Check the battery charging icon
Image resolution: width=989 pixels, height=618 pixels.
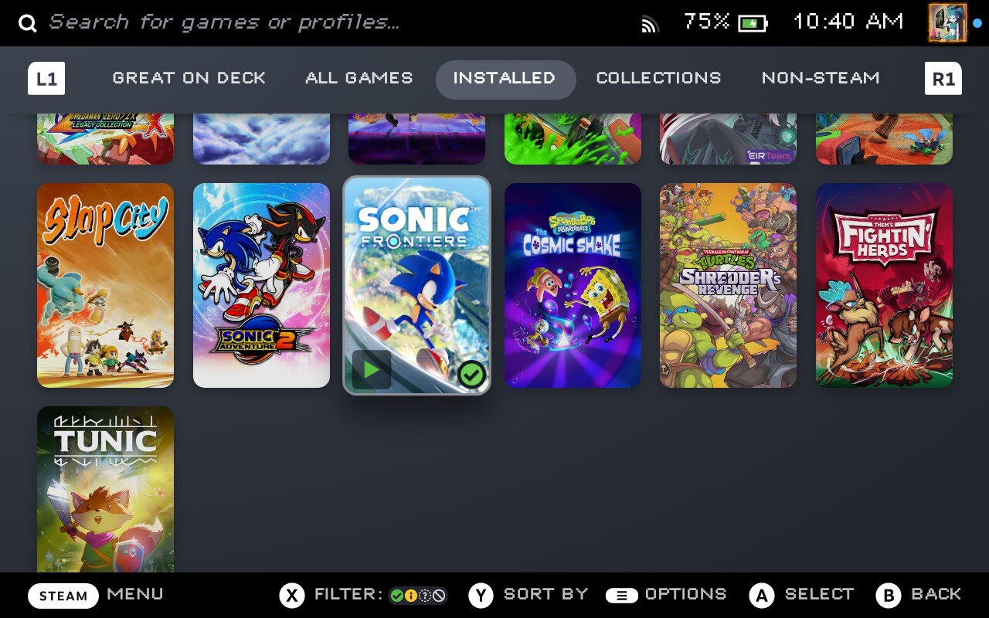[x=753, y=23]
